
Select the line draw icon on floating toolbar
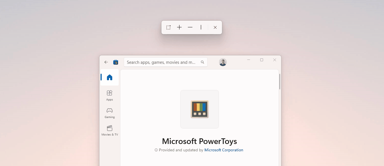point(201,27)
